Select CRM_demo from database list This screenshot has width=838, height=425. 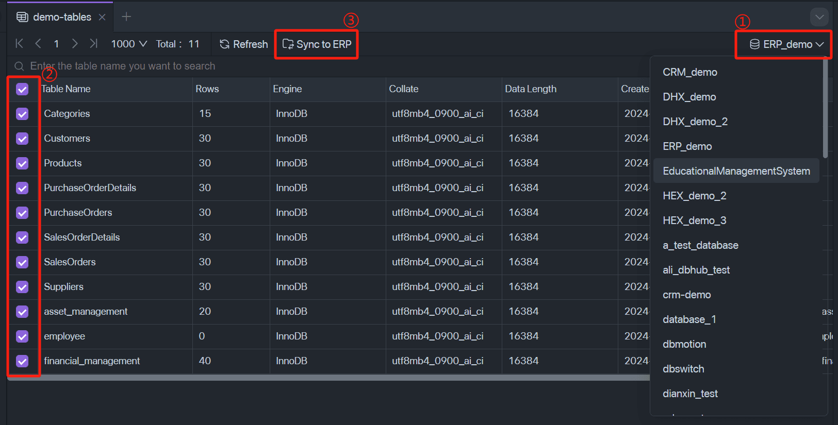click(736, 72)
